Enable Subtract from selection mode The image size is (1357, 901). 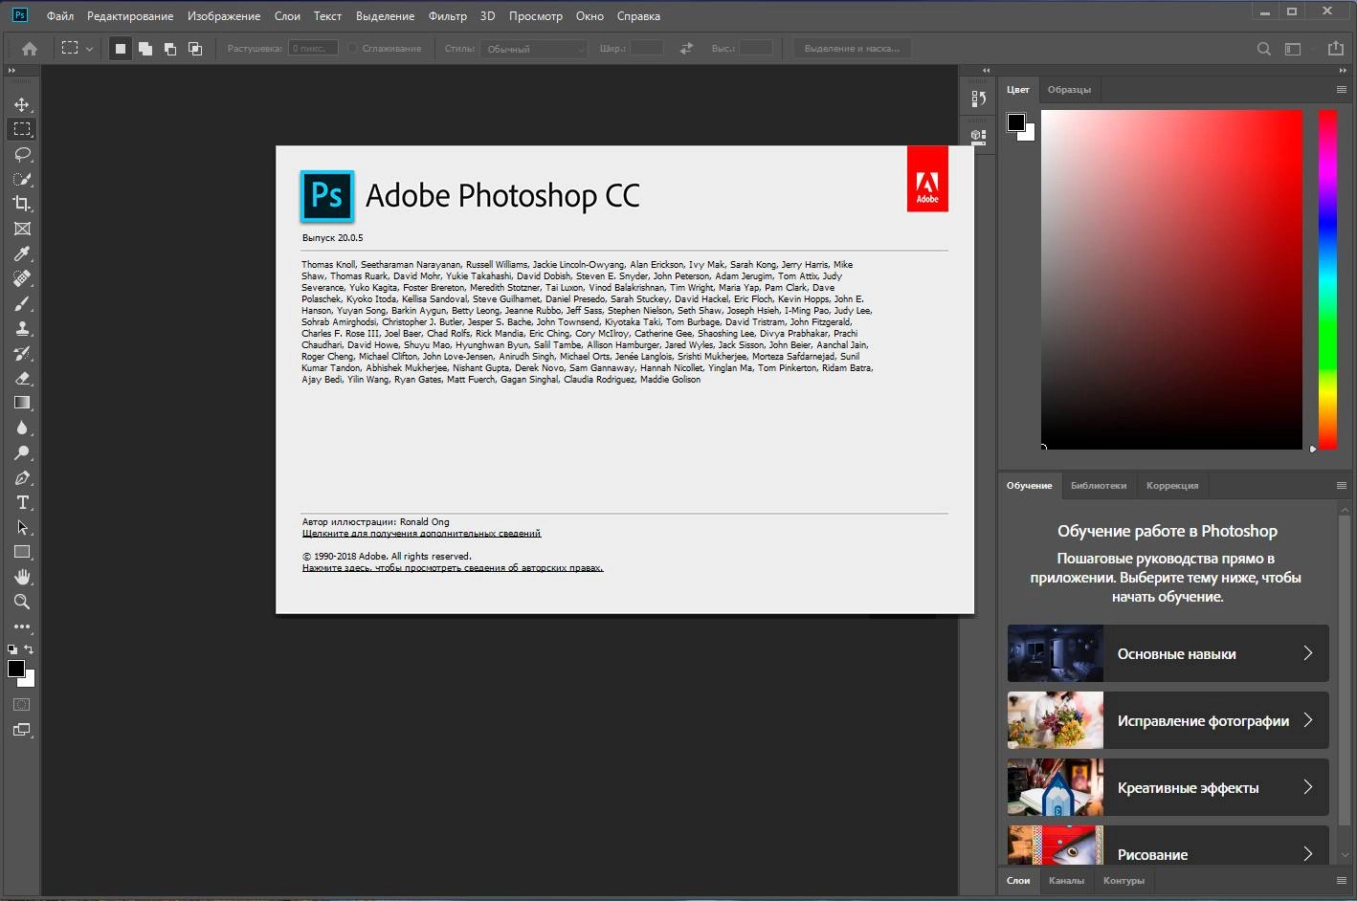(x=170, y=49)
